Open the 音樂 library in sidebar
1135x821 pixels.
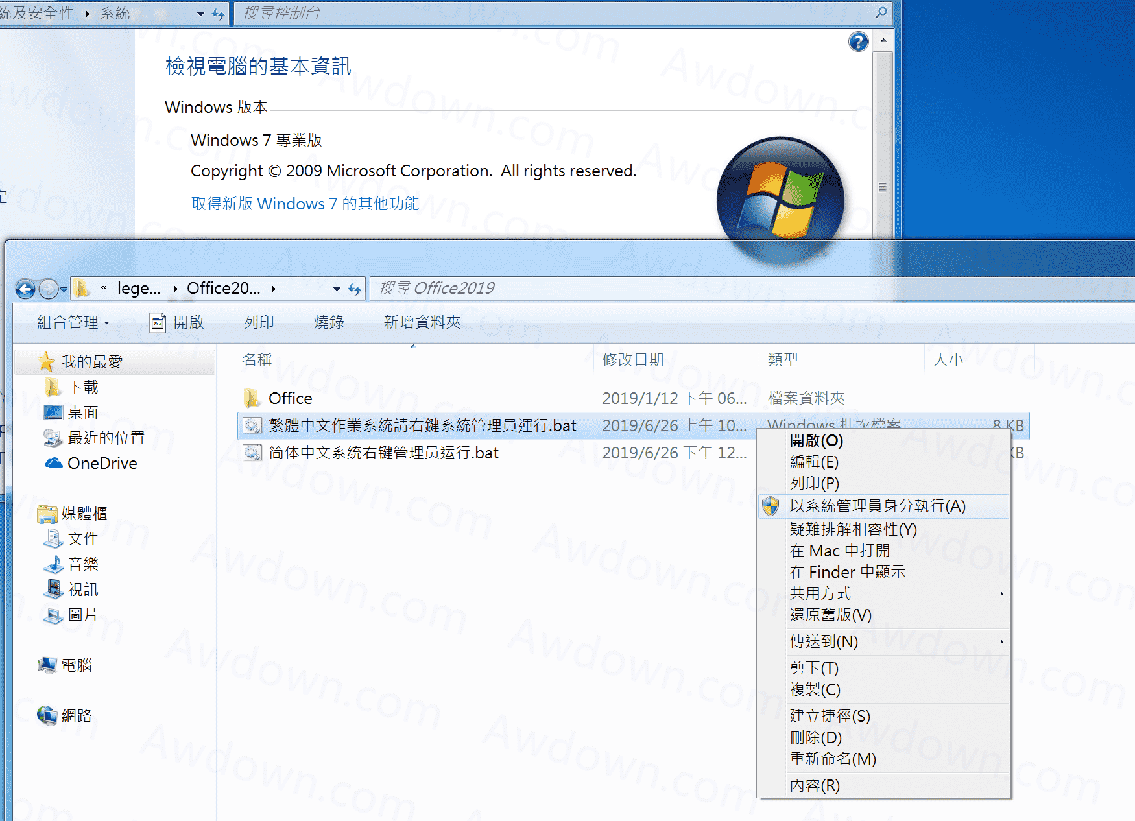(83, 564)
